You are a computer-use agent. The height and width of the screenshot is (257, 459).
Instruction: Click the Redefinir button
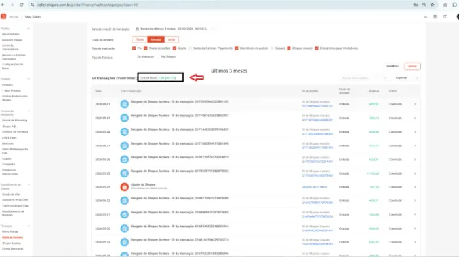tap(392, 66)
